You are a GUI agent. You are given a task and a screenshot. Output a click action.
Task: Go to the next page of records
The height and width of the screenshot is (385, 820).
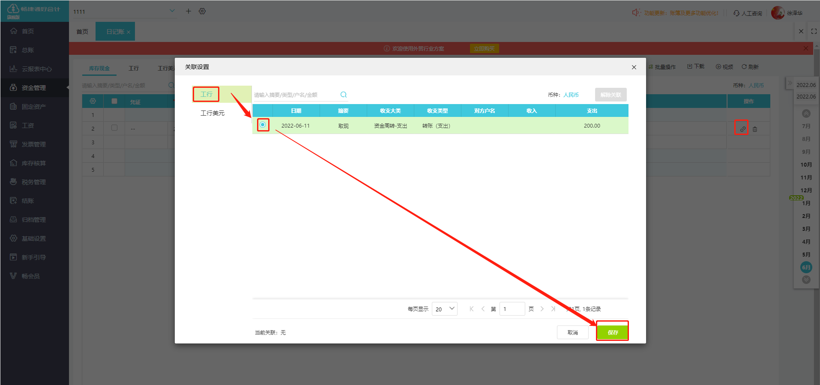pos(542,309)
